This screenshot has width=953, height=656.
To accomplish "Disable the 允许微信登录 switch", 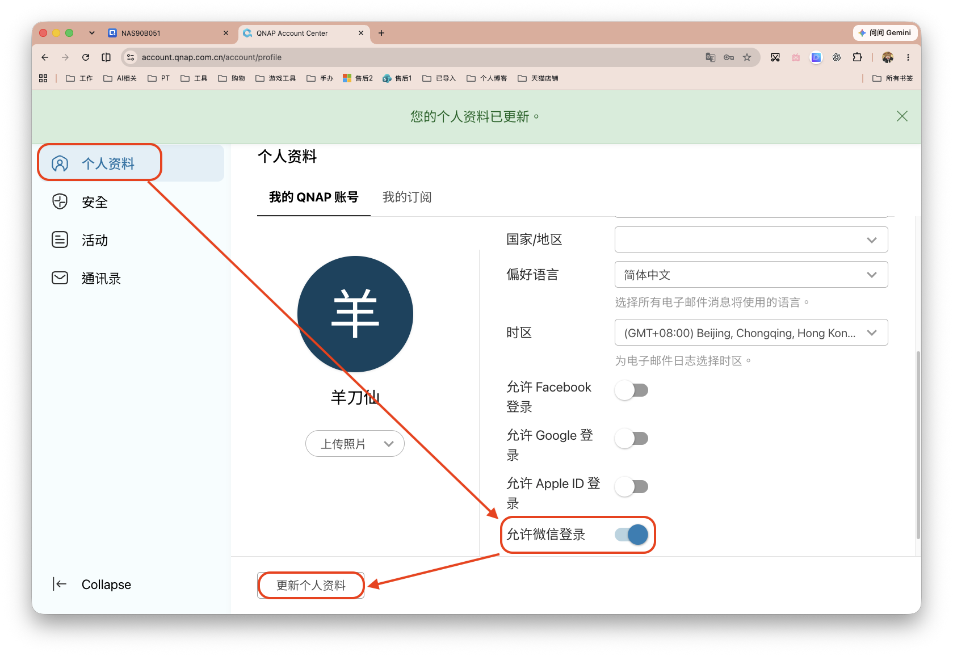I will tap(632, 535).
